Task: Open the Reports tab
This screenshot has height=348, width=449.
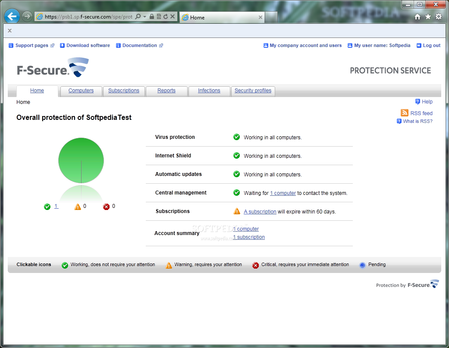Action: coord(166,91)
